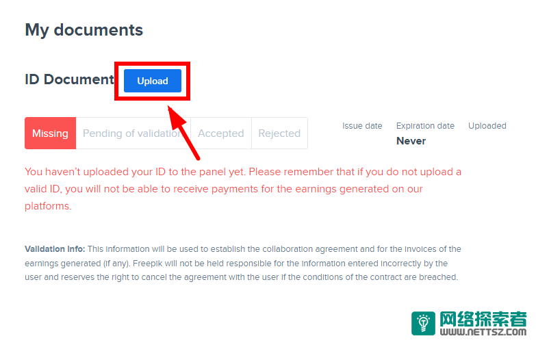Click the ID Document section heading
The width and height of the screenshot is (536, 345).
[69, 79]
